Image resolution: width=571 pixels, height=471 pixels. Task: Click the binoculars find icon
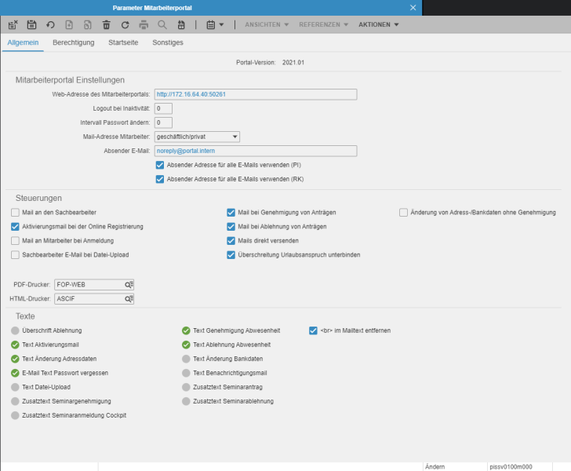click(x=181, y=24)
